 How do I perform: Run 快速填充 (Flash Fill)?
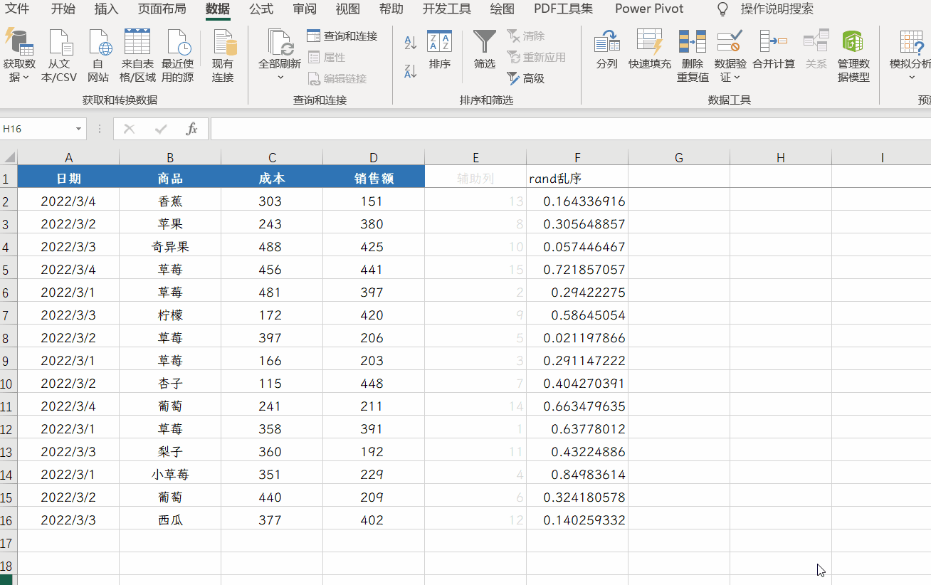coord(650,50)
